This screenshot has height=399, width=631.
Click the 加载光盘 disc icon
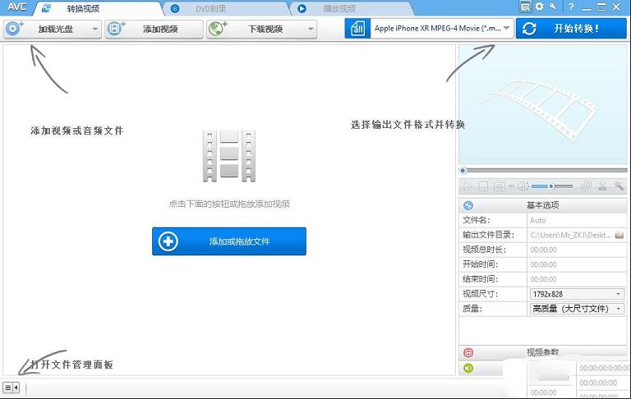(14, 29)
